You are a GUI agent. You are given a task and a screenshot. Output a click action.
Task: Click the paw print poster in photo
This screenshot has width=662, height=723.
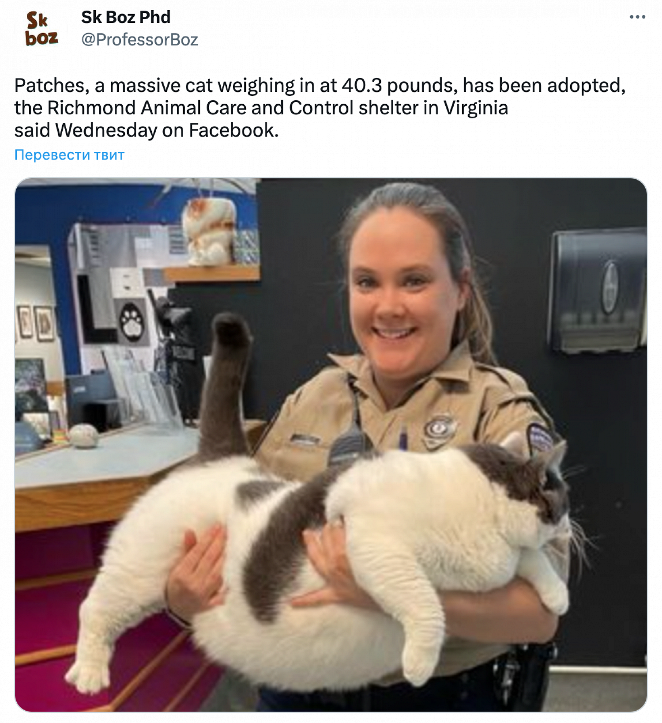pos(132,322)
